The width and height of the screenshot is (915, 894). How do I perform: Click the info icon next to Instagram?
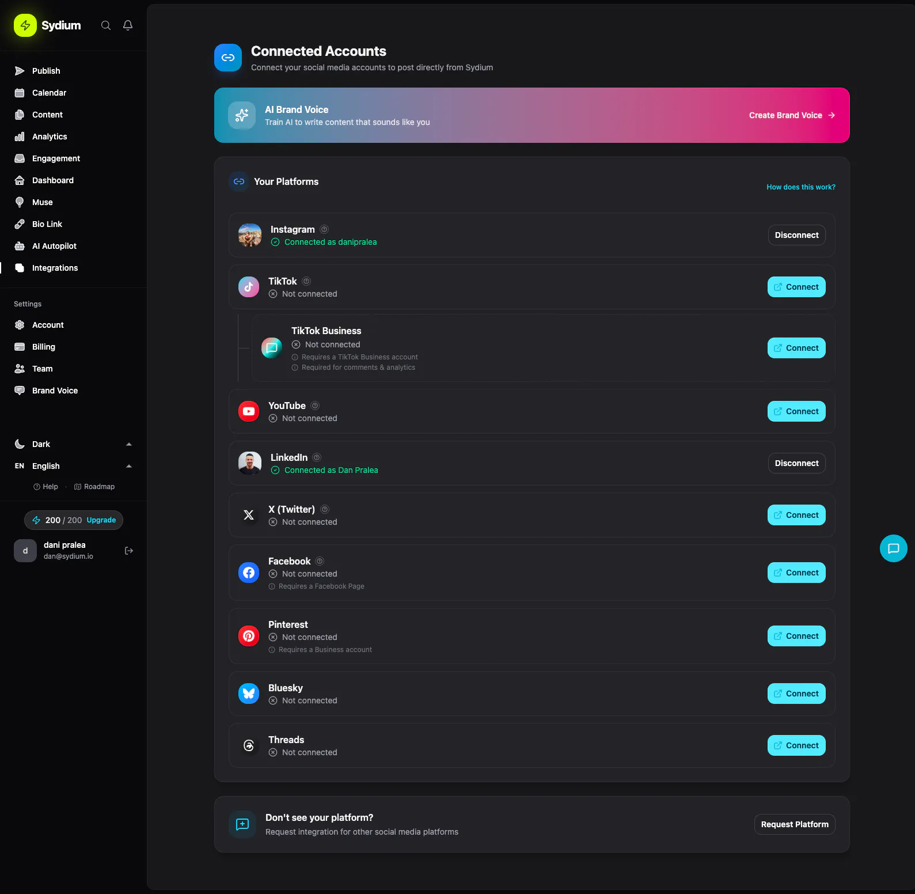[x=324, y=229]
